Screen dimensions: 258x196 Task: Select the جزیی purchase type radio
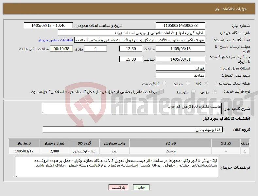click(215, 91)
